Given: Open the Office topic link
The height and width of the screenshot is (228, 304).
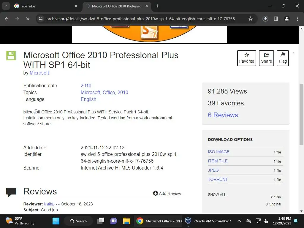Looking at the screenshot, I should (x=109, y=93).
